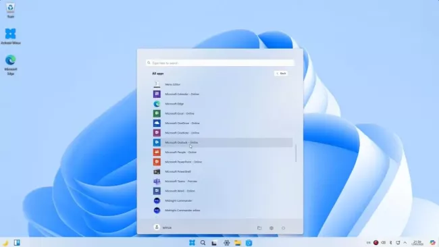Click the colorful Copilot icon at taskbar end
The width and height of the screenshot is (439, 247).
(432, 242)
